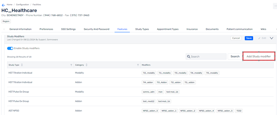Focus the Search input field
The image size is (277, 115).
point(206,56)
